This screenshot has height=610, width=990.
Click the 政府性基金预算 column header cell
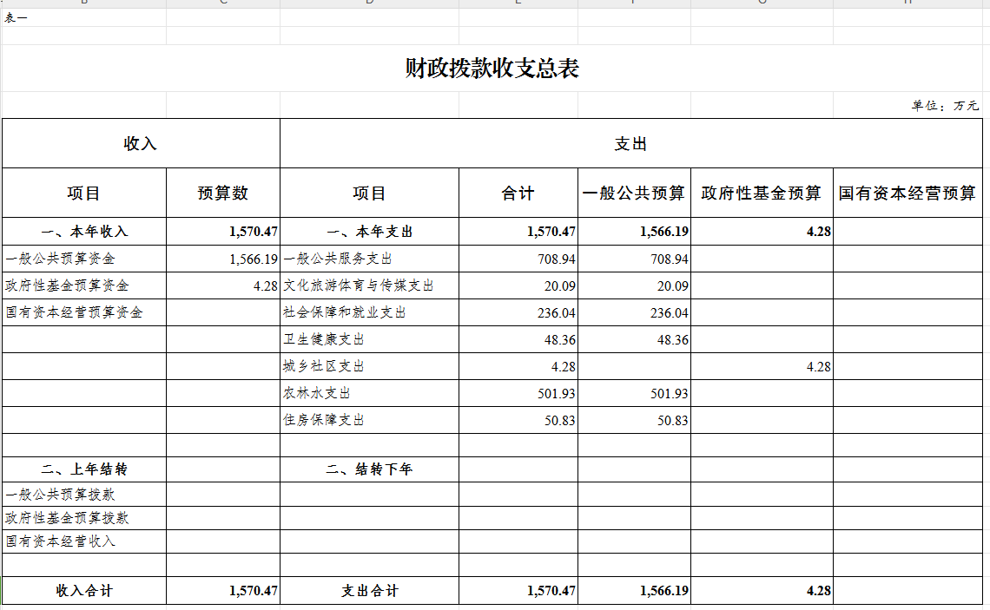coord(762,193)
